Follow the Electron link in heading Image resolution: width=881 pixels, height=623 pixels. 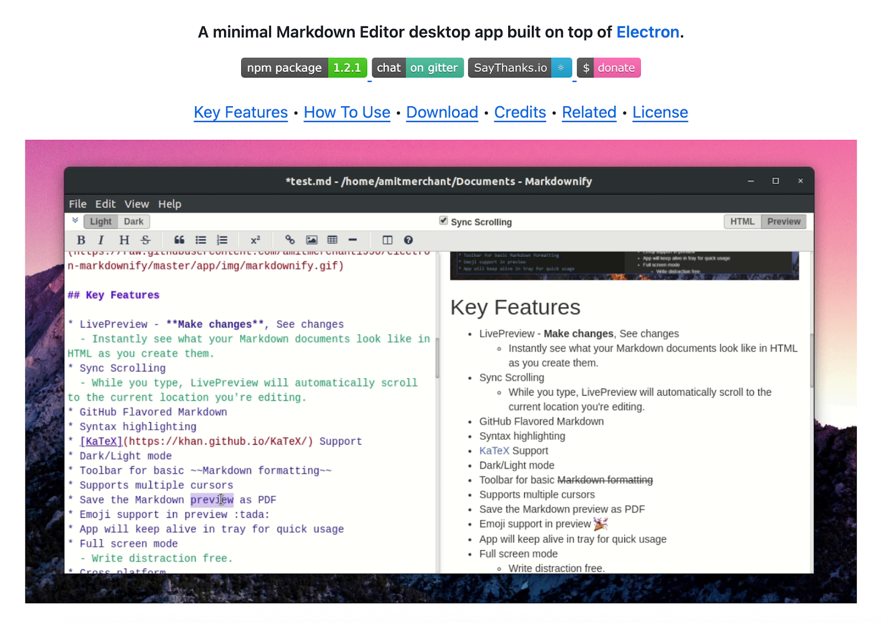[648, 32]
